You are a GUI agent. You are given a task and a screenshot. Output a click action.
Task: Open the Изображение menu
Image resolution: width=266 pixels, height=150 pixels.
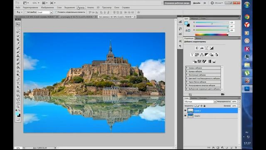(47, 7)
